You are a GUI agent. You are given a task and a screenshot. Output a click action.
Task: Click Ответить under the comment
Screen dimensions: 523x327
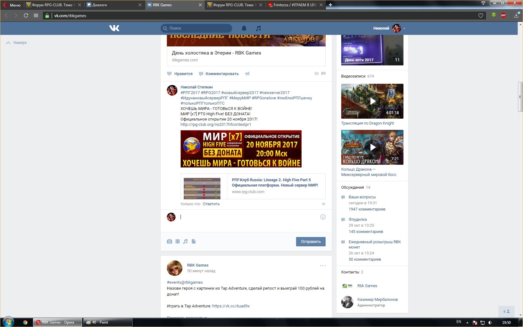[211, 204]
